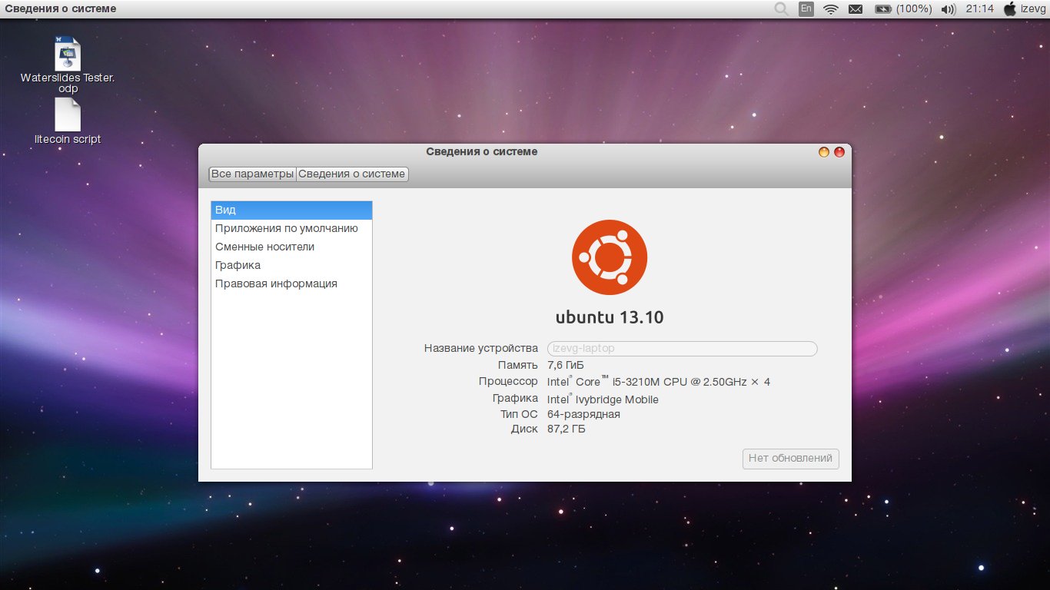Close window with the red button

[839, 152]
